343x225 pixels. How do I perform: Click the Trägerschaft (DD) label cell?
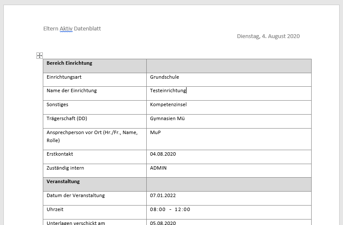click(95, 121)
